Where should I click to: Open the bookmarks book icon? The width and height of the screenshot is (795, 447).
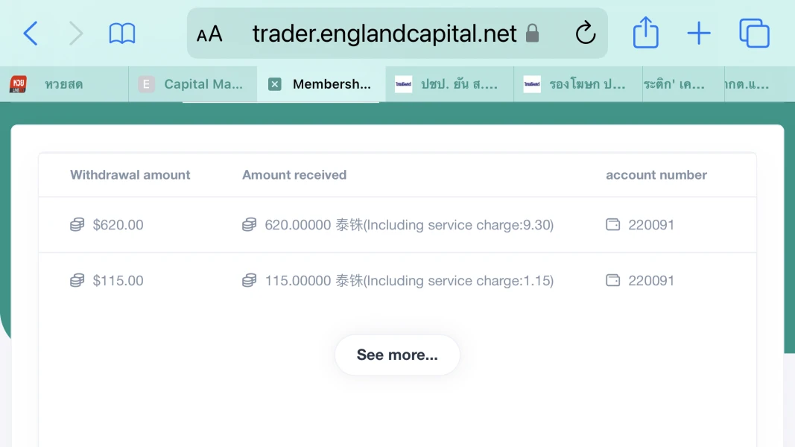(x=122, y=34)
